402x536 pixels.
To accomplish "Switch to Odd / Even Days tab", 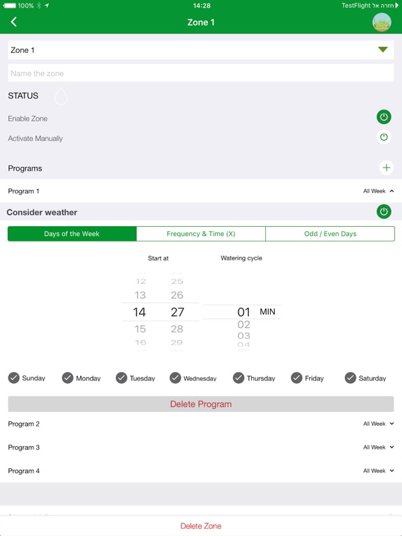I will [x=330, y=234].
